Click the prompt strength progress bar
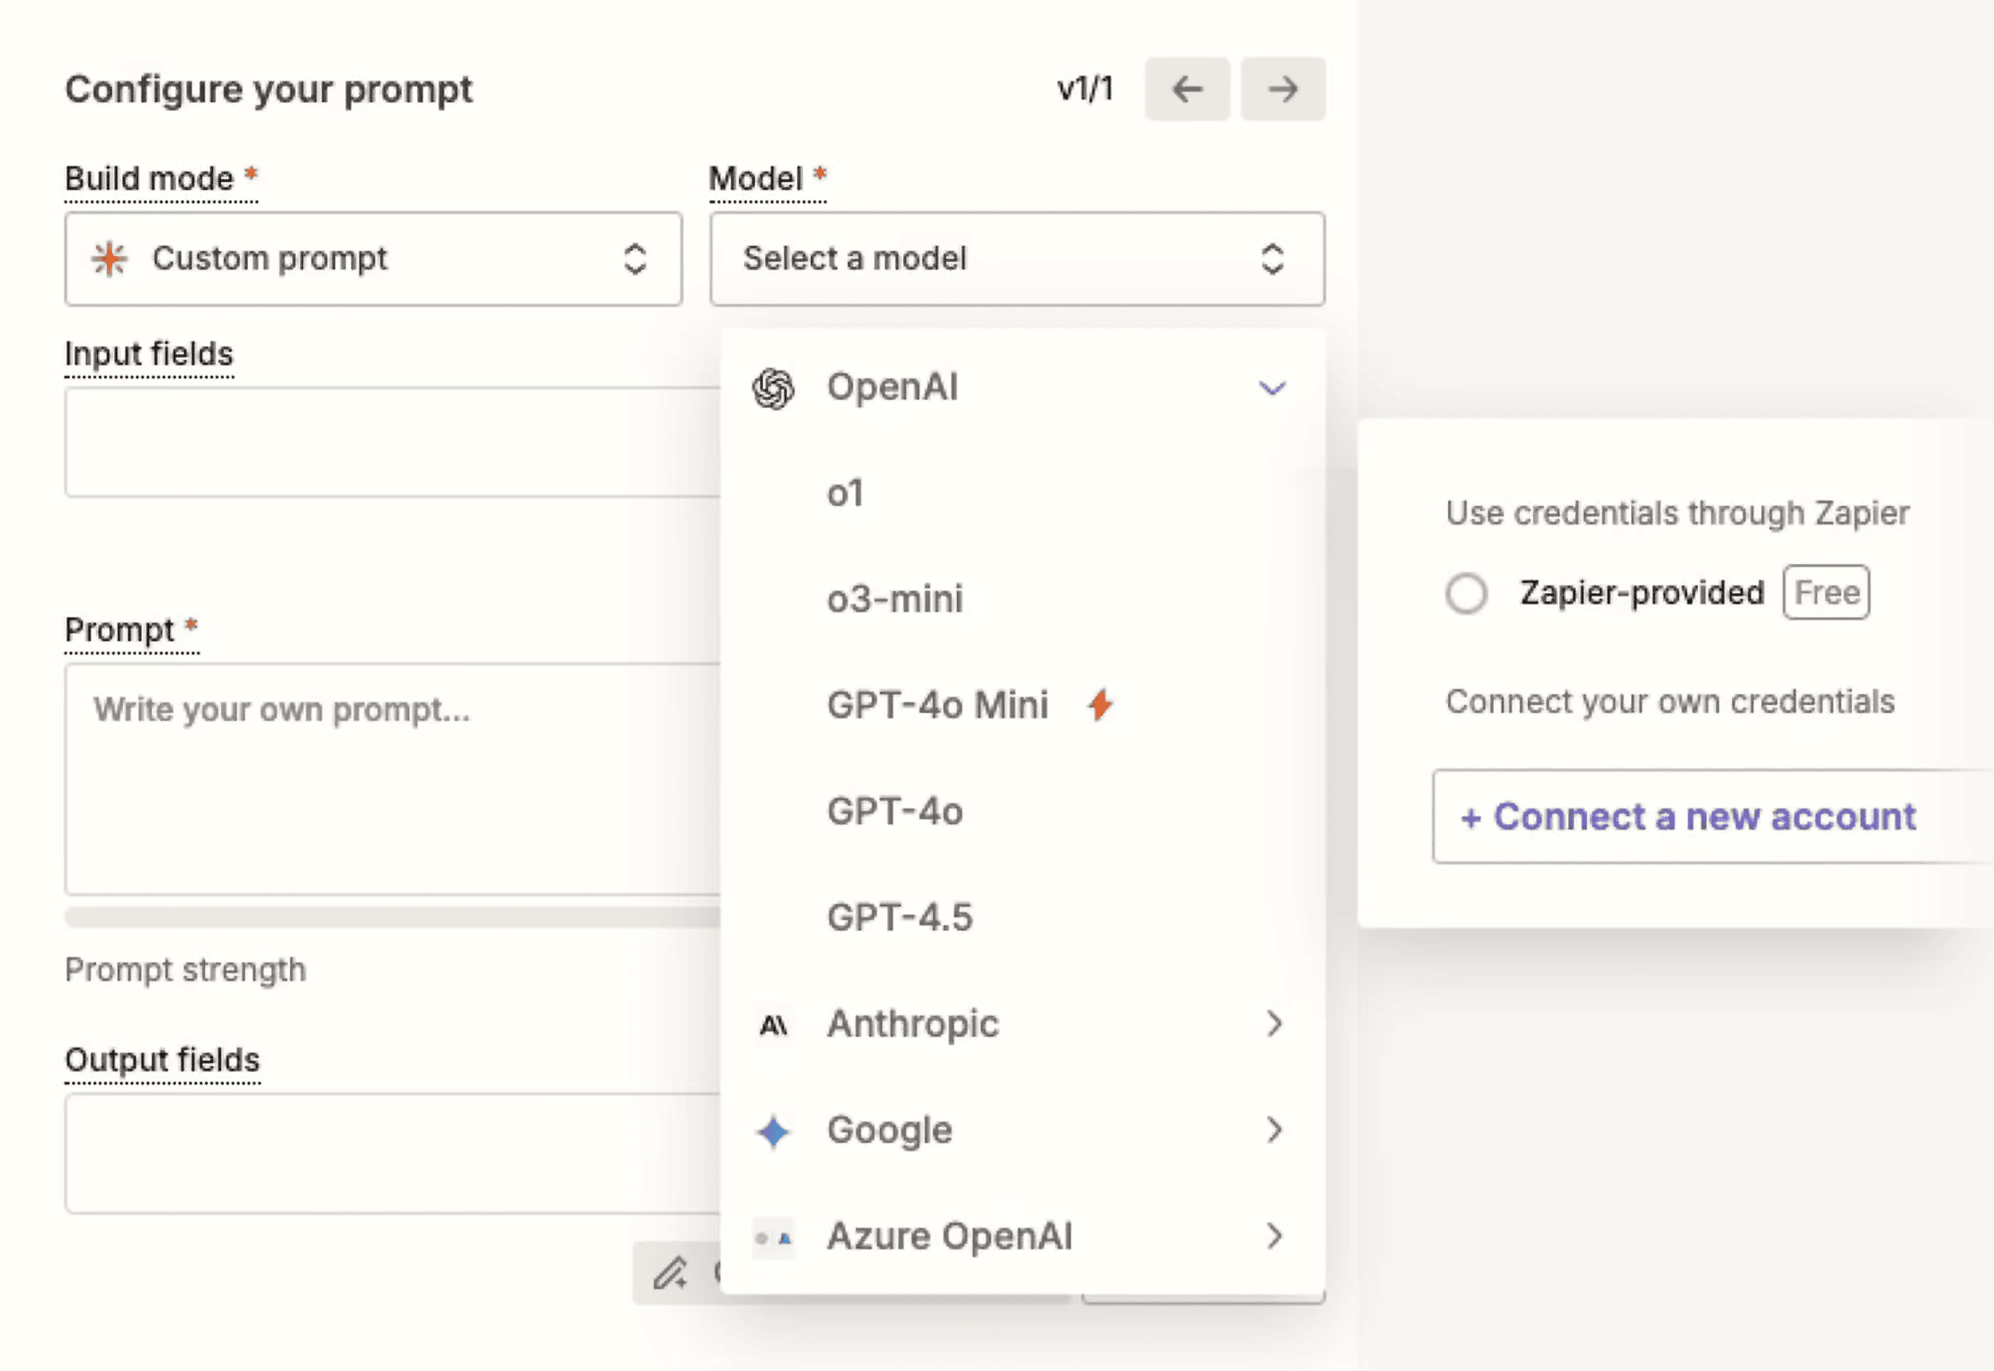The height and width of the screenshot is (1371, 1994). [392, 917]
